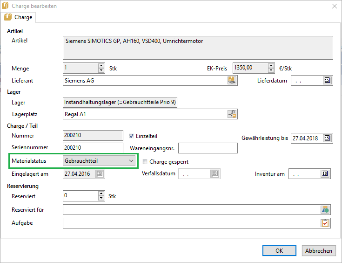Click the Artikel description text box
This screenshot has height=263, width=342.
[x=198, y=48]
